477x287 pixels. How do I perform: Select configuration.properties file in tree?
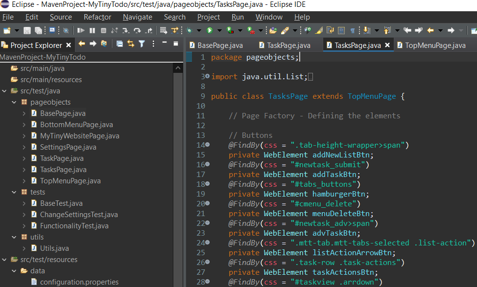click(x=79, y=282)
